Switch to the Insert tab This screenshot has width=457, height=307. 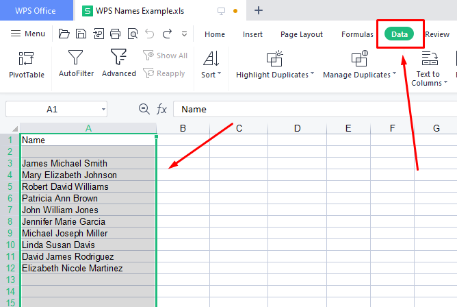tap(252, 34)
